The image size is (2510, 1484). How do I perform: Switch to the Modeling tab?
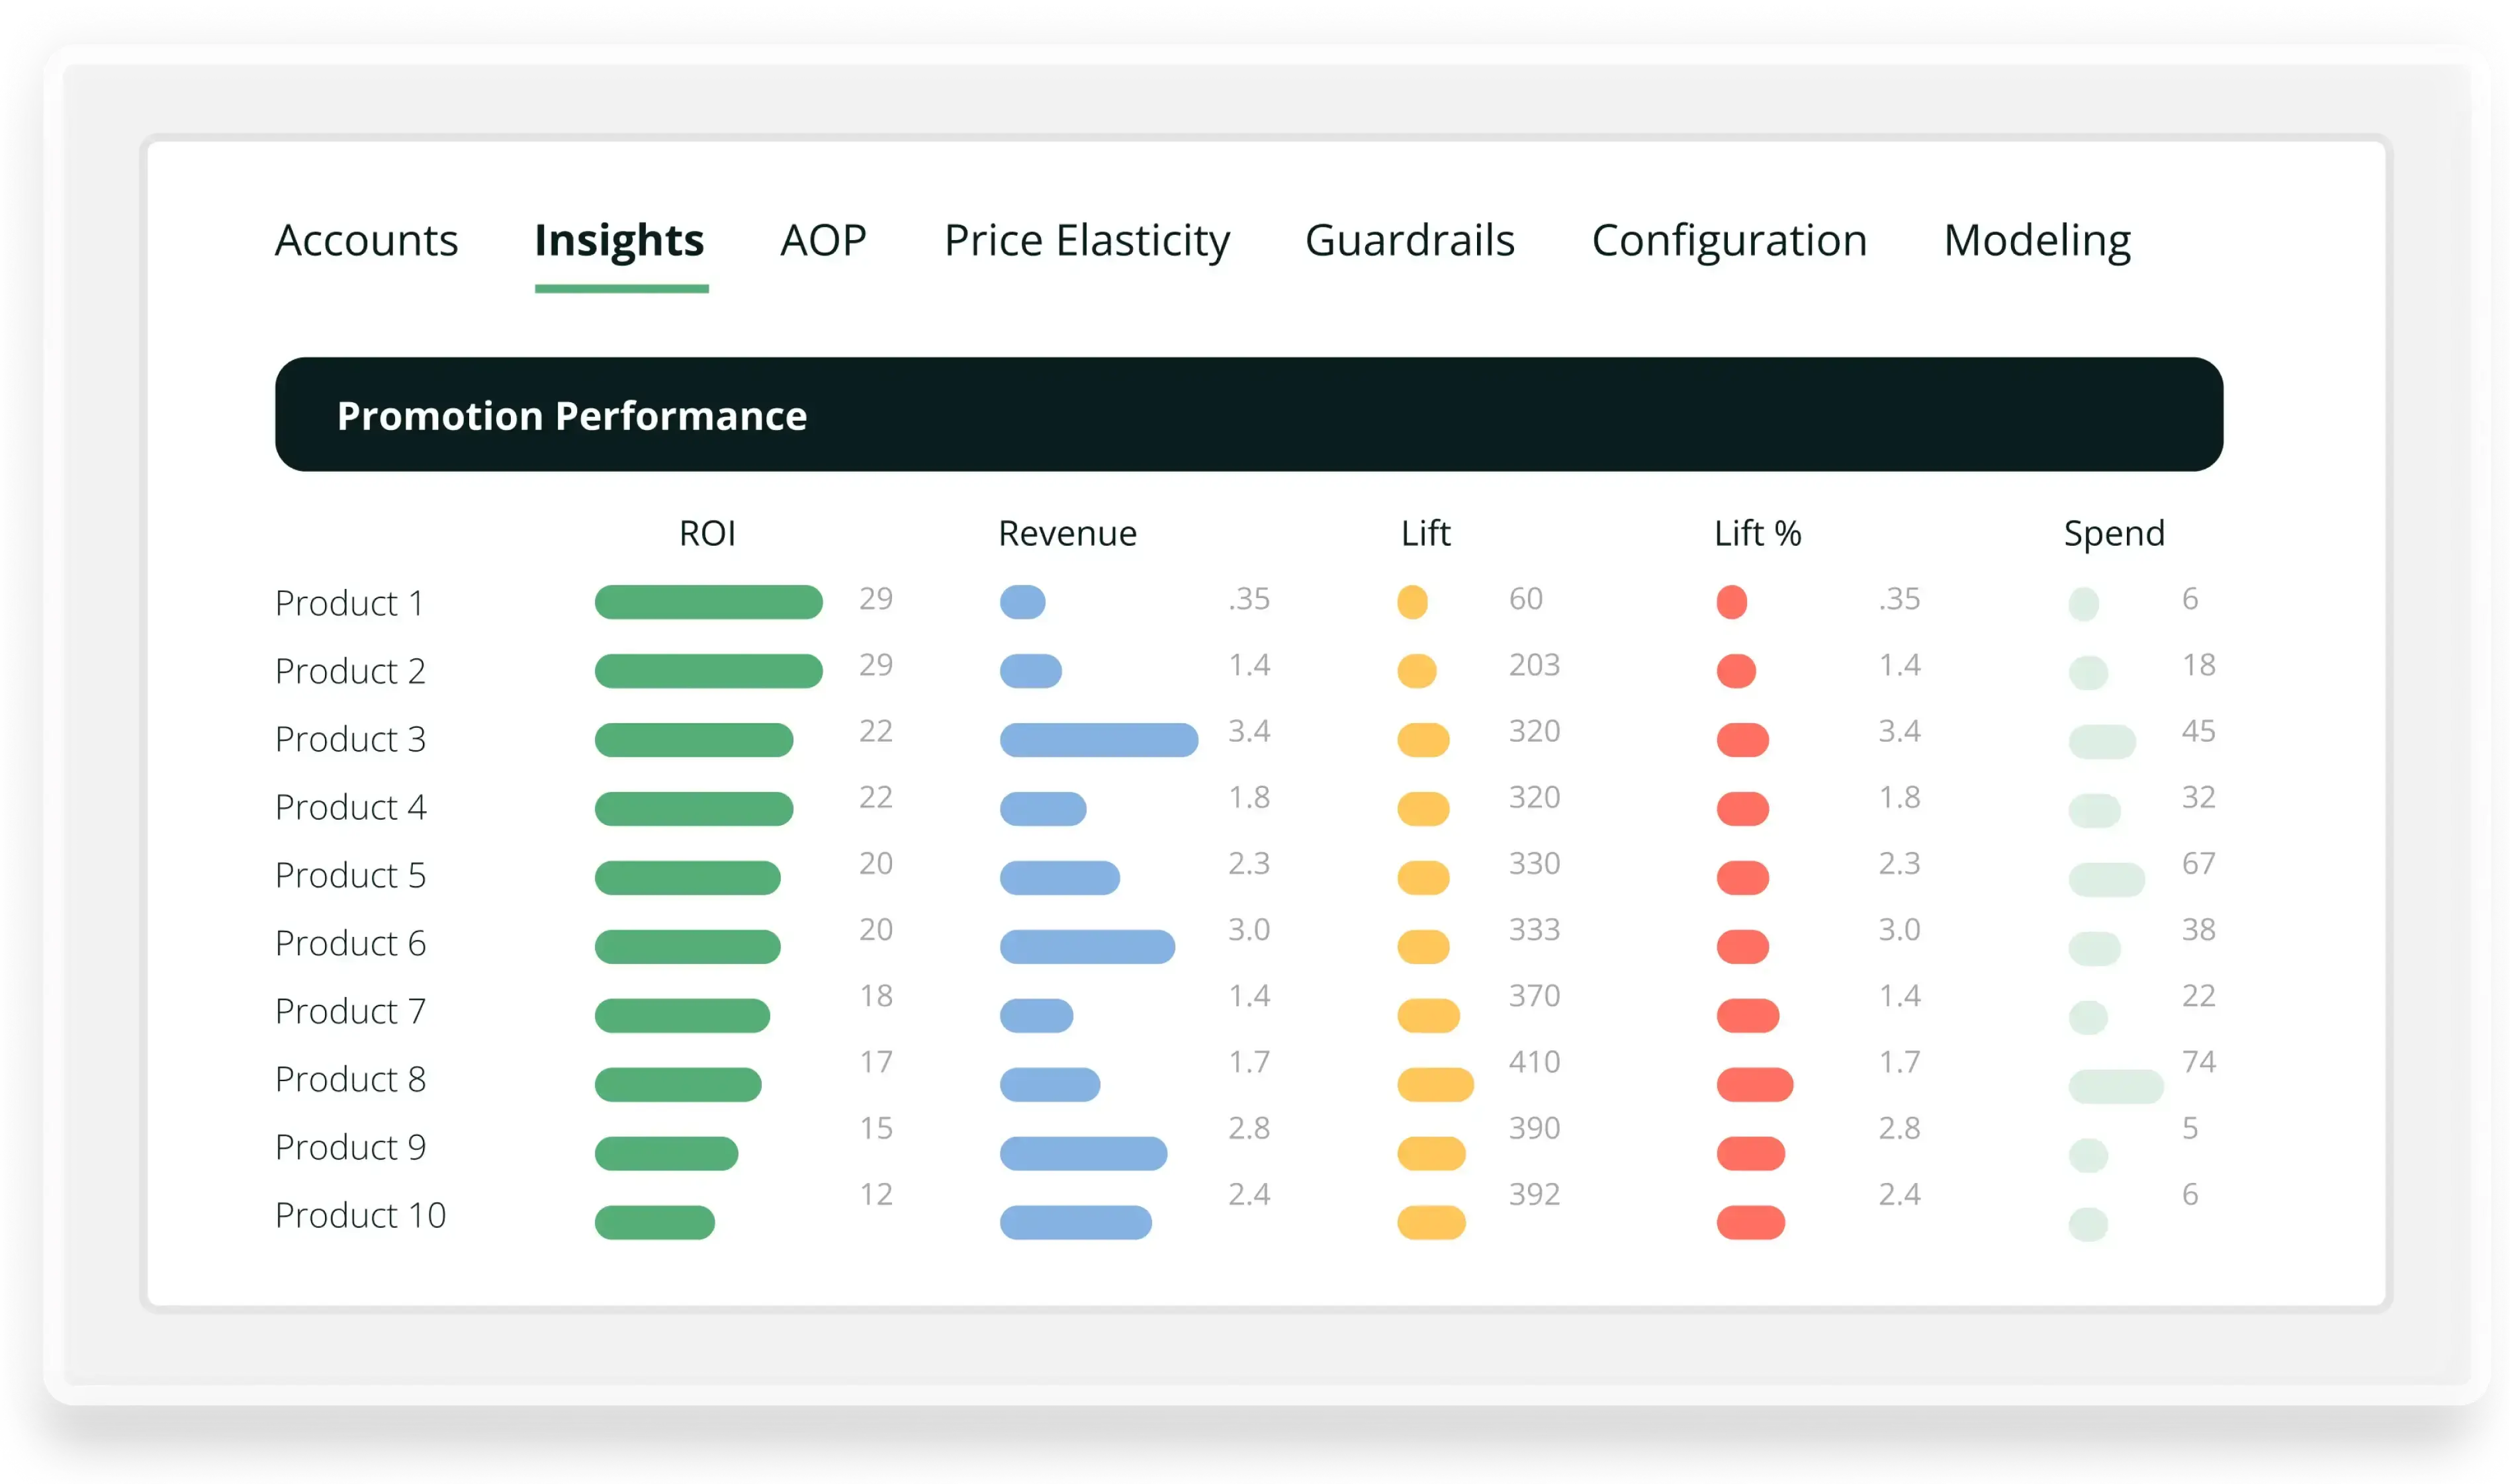[2036, 241]
